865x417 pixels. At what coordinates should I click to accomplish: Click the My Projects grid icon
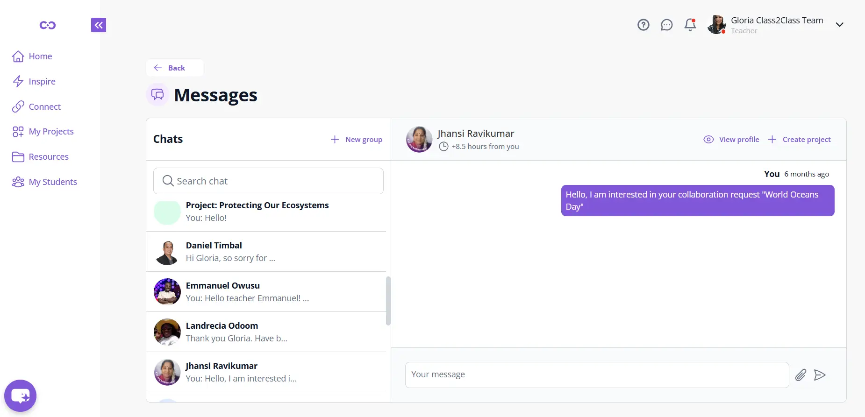tap(18, 132)
